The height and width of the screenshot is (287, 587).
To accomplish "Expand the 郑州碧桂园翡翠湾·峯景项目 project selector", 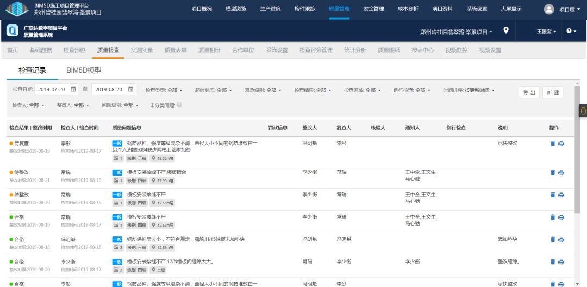I will [456, 32].
